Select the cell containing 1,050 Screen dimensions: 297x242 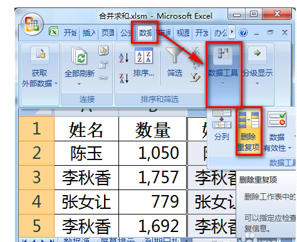click(x=153, y=153)
